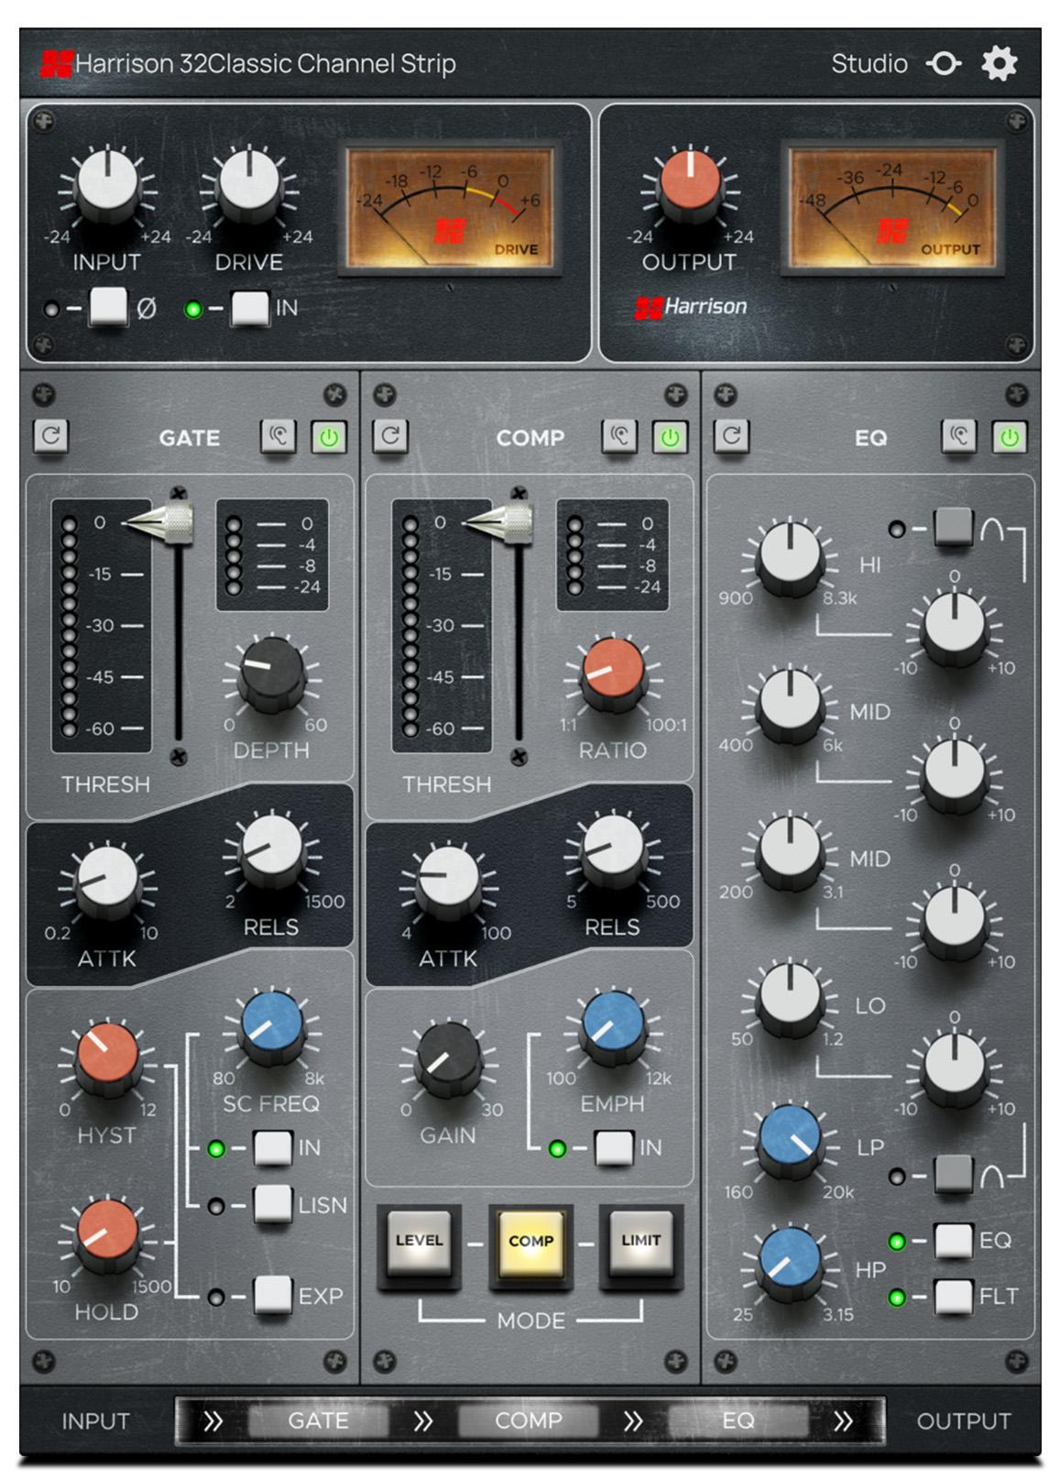Screen dimensions: 1060x1479
Task: Toggle the EQ power button
Action: pyautogui.click(x=1010, y=436)
